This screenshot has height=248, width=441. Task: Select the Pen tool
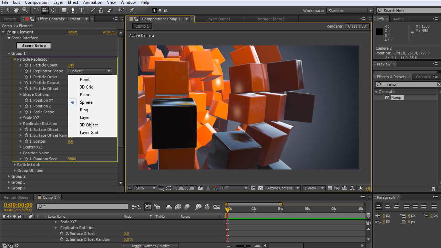[x=73, y=10]
